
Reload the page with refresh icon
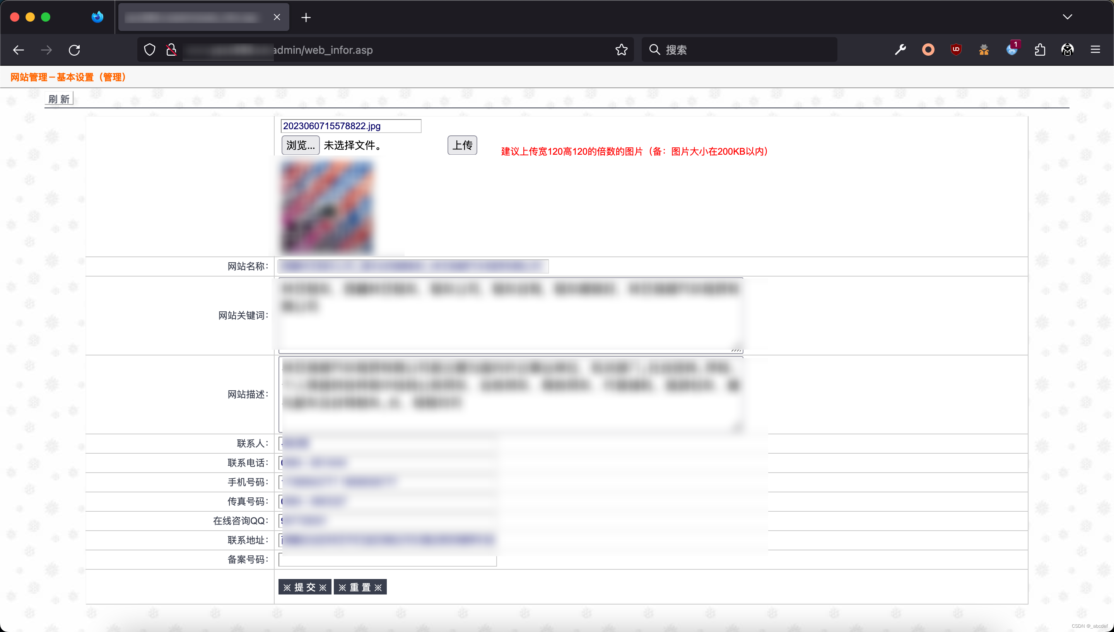74,50
